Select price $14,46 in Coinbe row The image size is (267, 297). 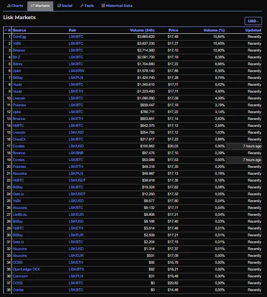173,290
